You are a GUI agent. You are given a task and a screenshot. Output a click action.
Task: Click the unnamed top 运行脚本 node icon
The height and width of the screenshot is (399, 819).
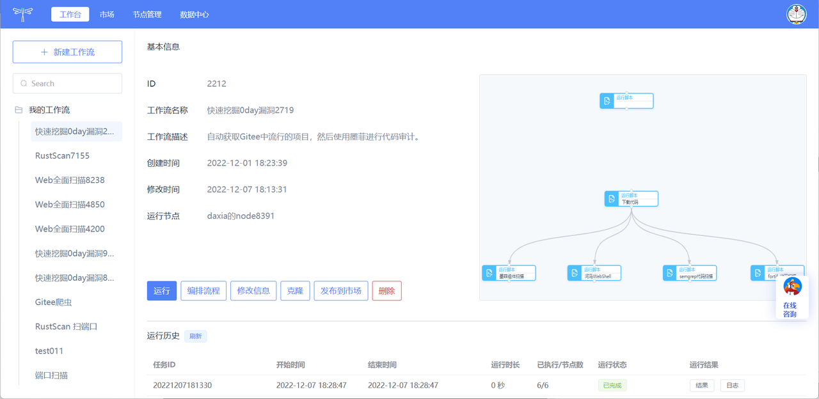(x=607, y=101)
